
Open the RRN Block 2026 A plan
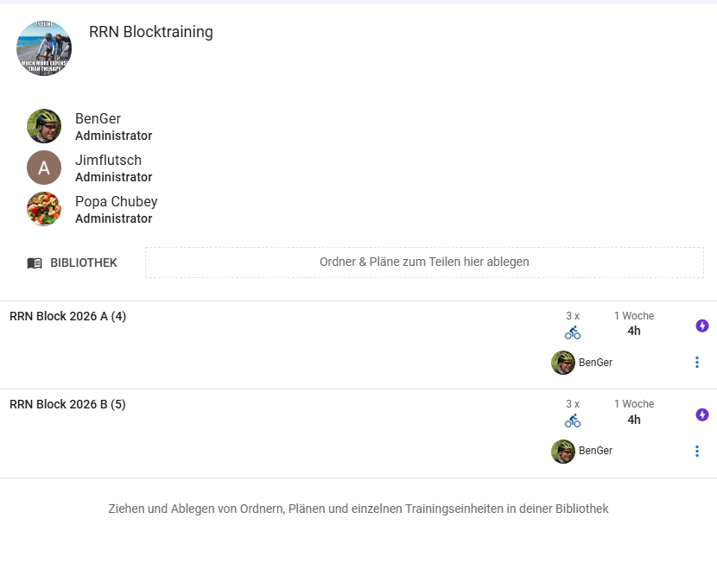(x=67, y=317)
